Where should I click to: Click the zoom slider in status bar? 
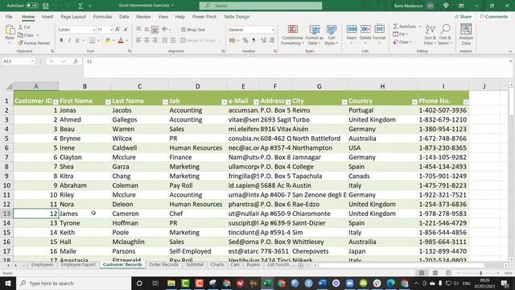(x=480, y=273)
